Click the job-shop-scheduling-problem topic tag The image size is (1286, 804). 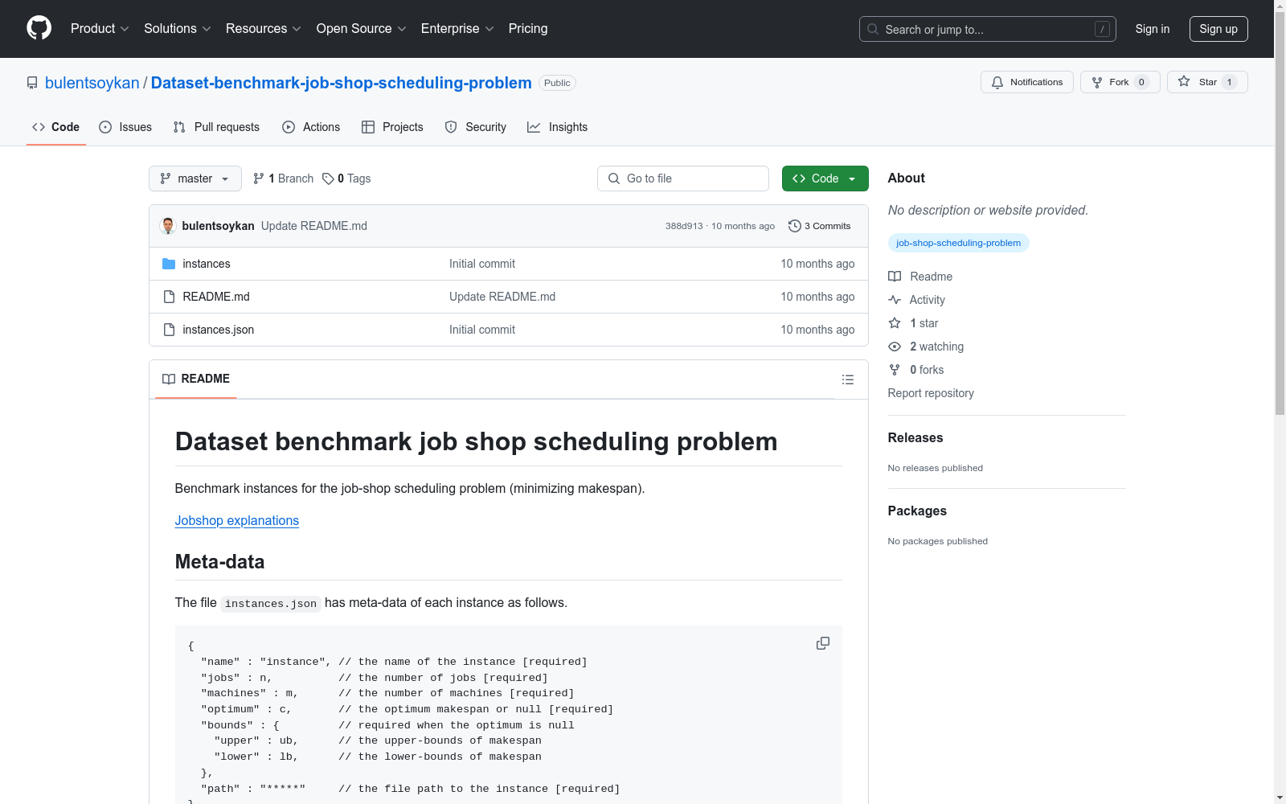click(958, 243)
